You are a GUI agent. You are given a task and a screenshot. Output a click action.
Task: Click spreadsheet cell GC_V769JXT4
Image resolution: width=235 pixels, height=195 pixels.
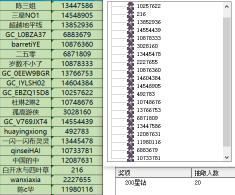click(x=25, y=122)
